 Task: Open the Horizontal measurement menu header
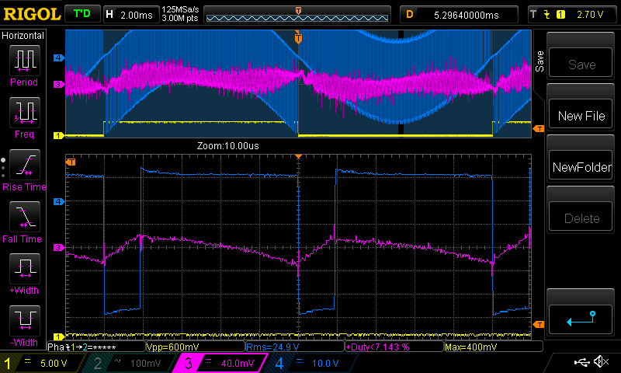[23, 36]
